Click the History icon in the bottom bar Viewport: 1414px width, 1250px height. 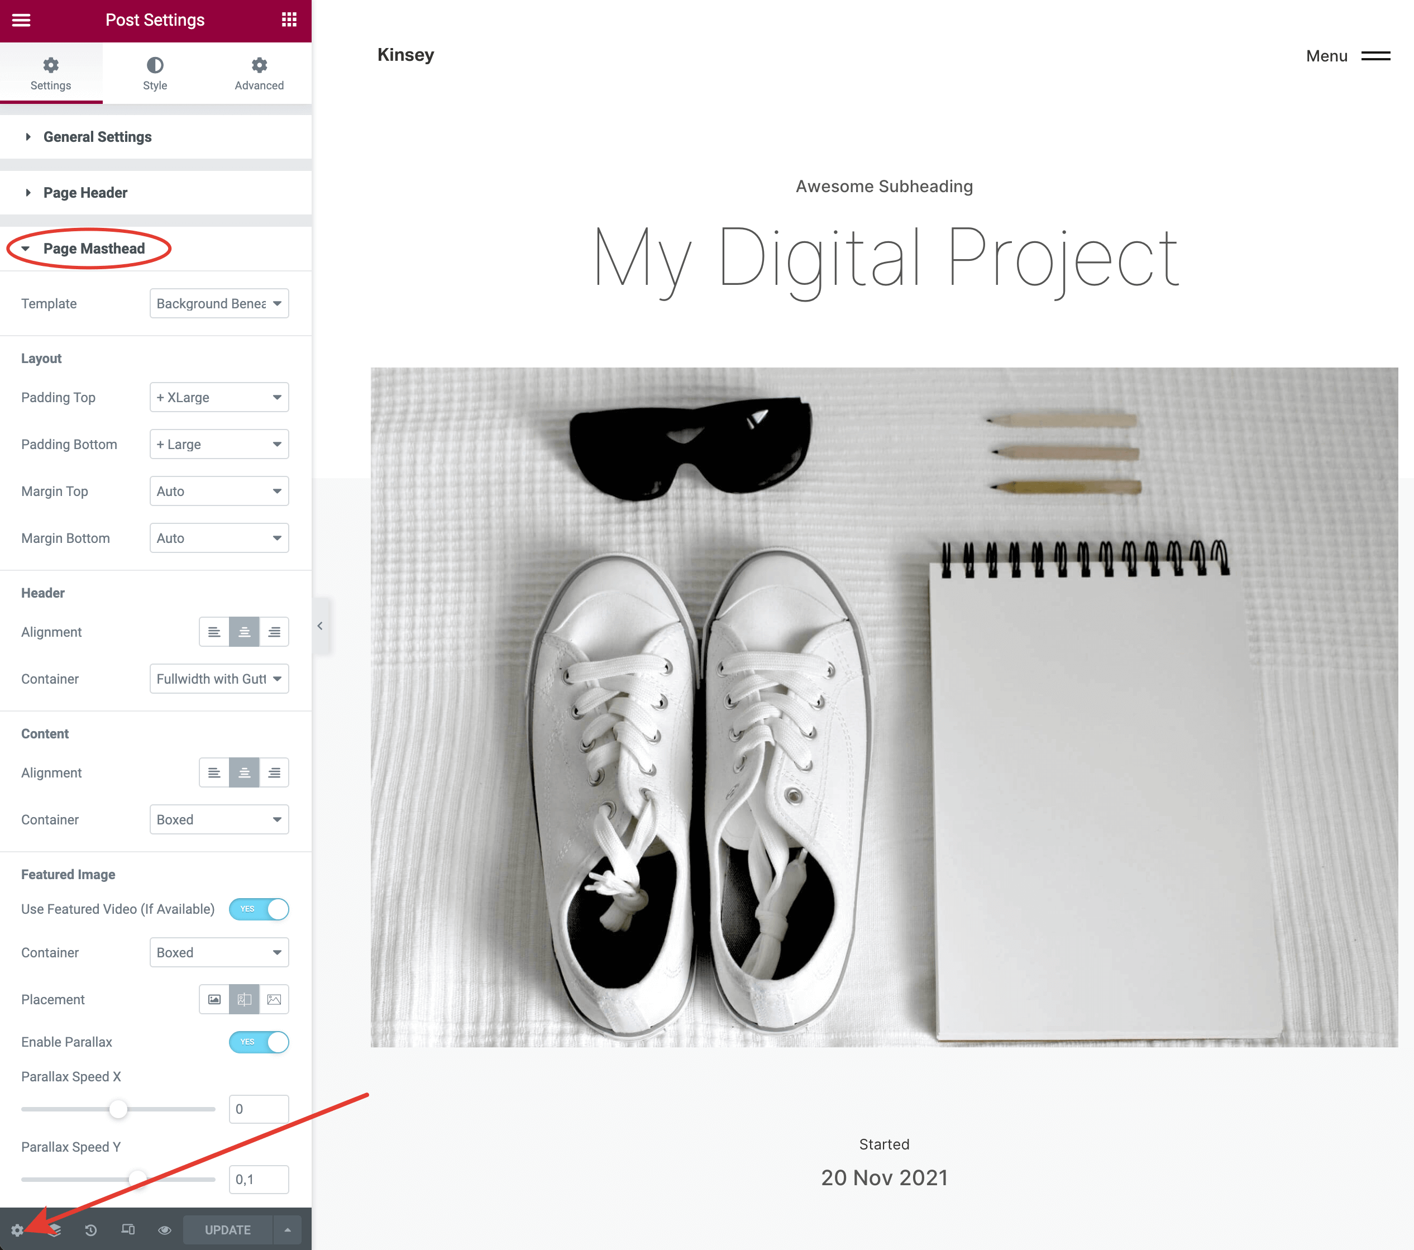click(90, 1230)
